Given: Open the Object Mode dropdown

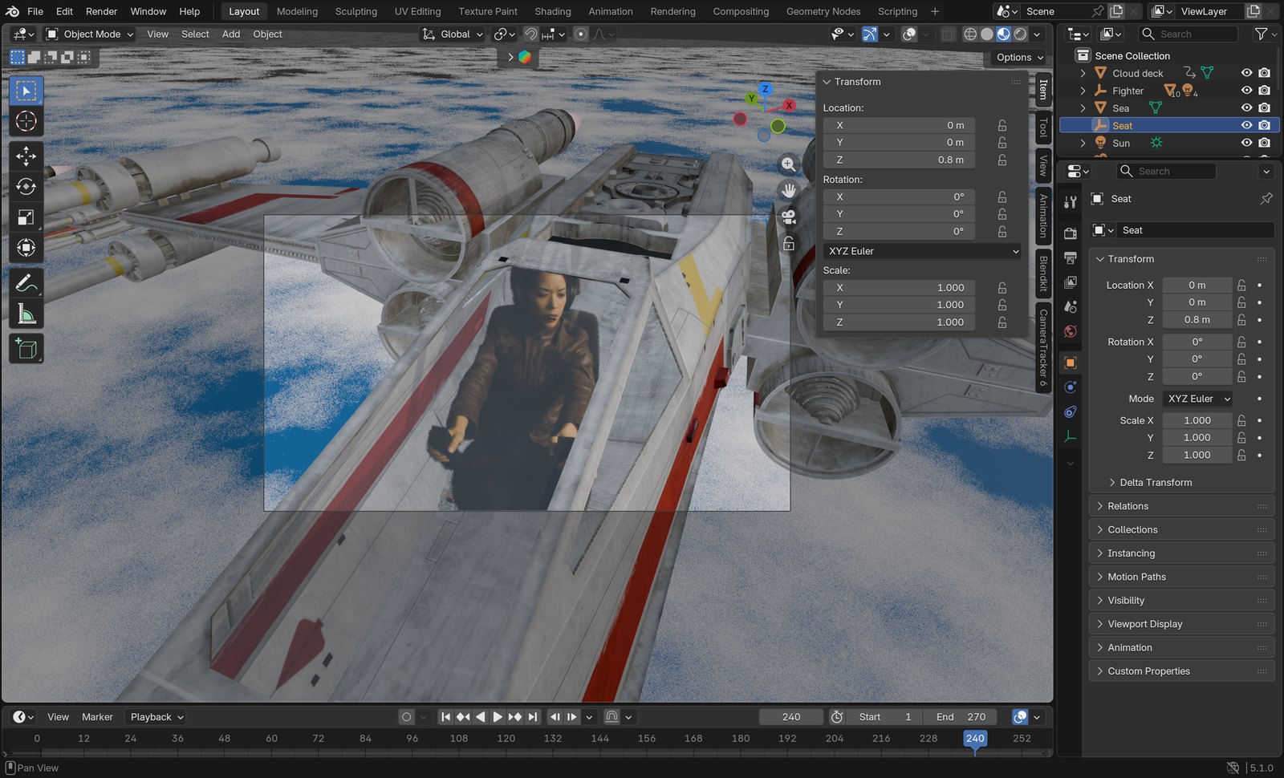Looking at the screenshot, I should coord(88,34).
